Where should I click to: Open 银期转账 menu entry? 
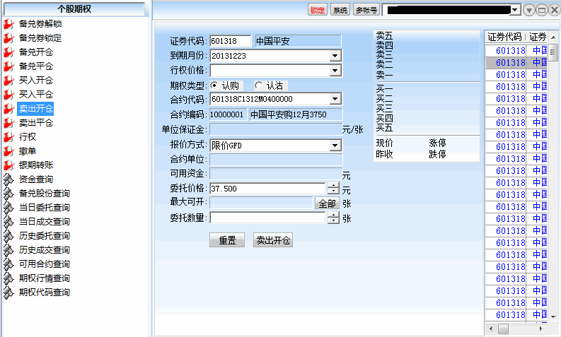point(36,165)
